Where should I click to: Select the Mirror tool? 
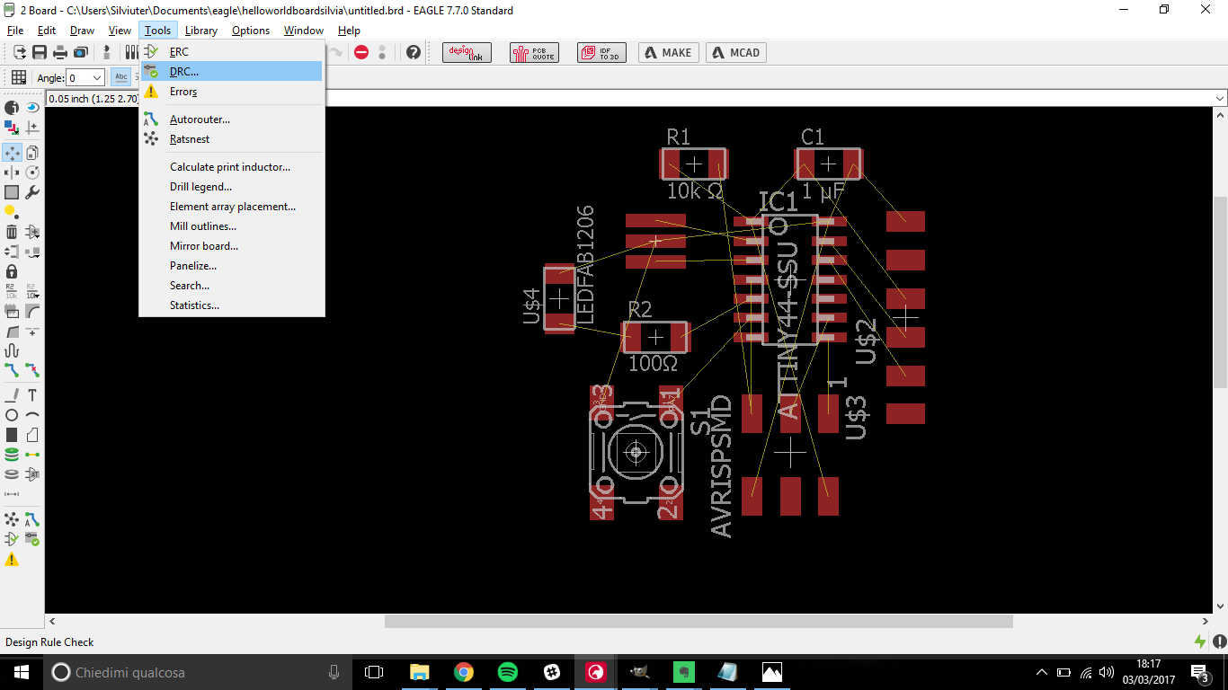pyautogui.click(x=12, y=172)
